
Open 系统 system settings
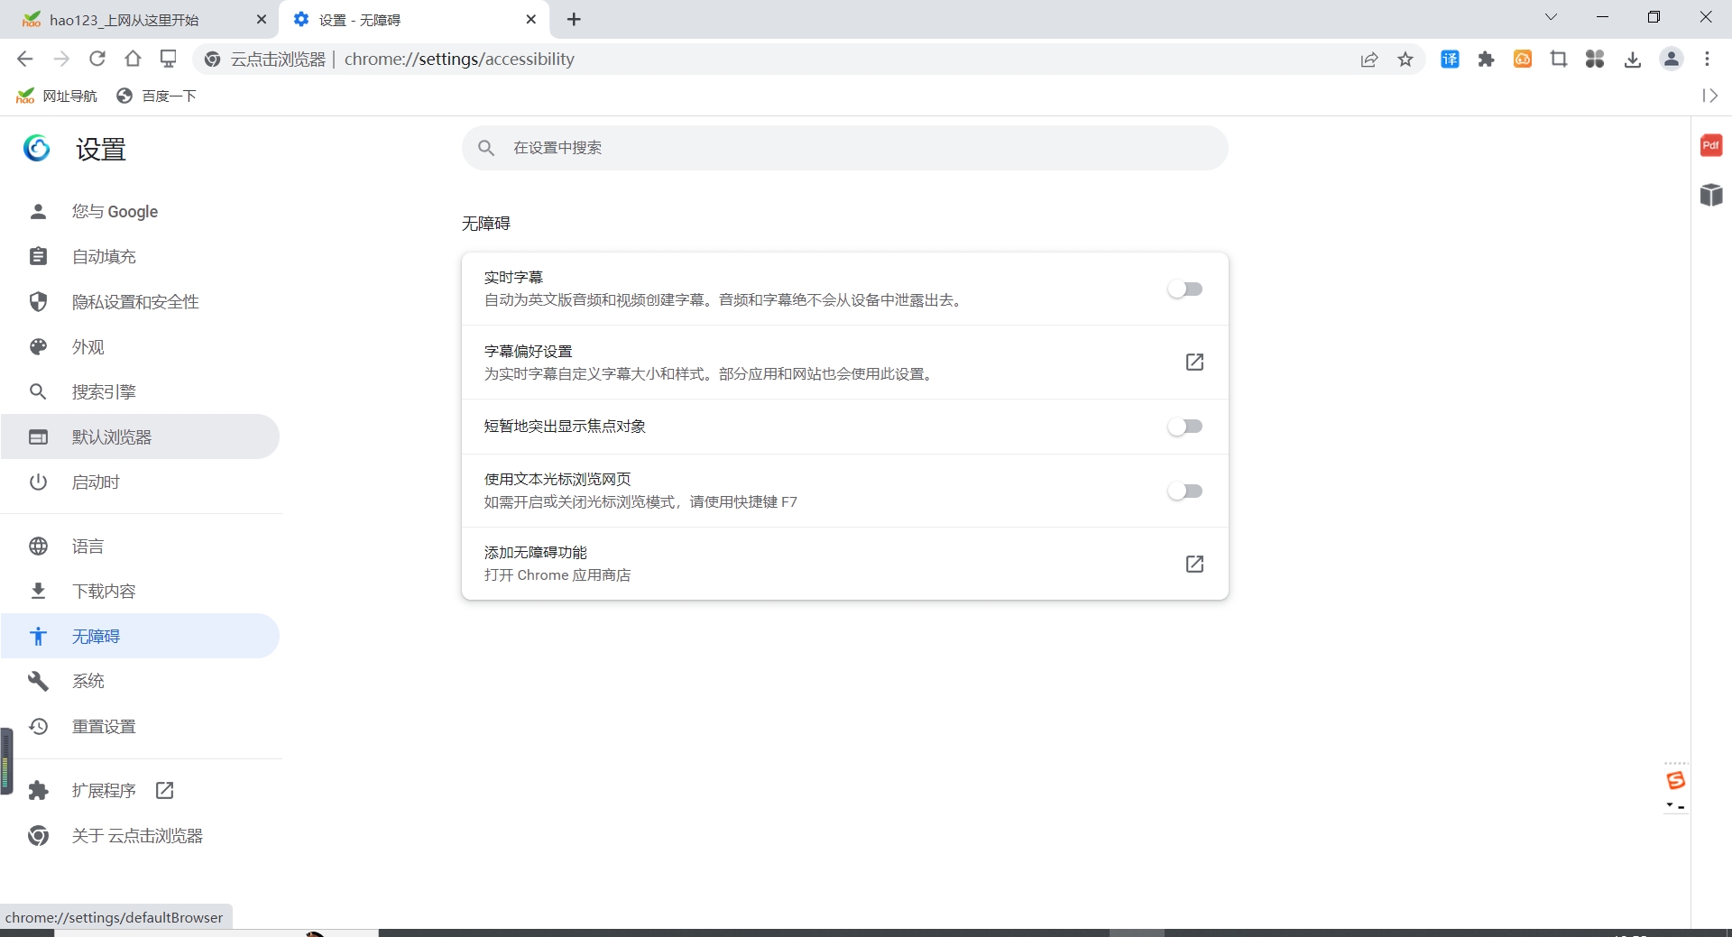click(140, 681)
